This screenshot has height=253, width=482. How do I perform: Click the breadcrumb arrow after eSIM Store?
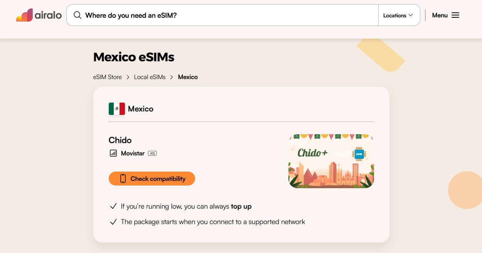point(127,77)
